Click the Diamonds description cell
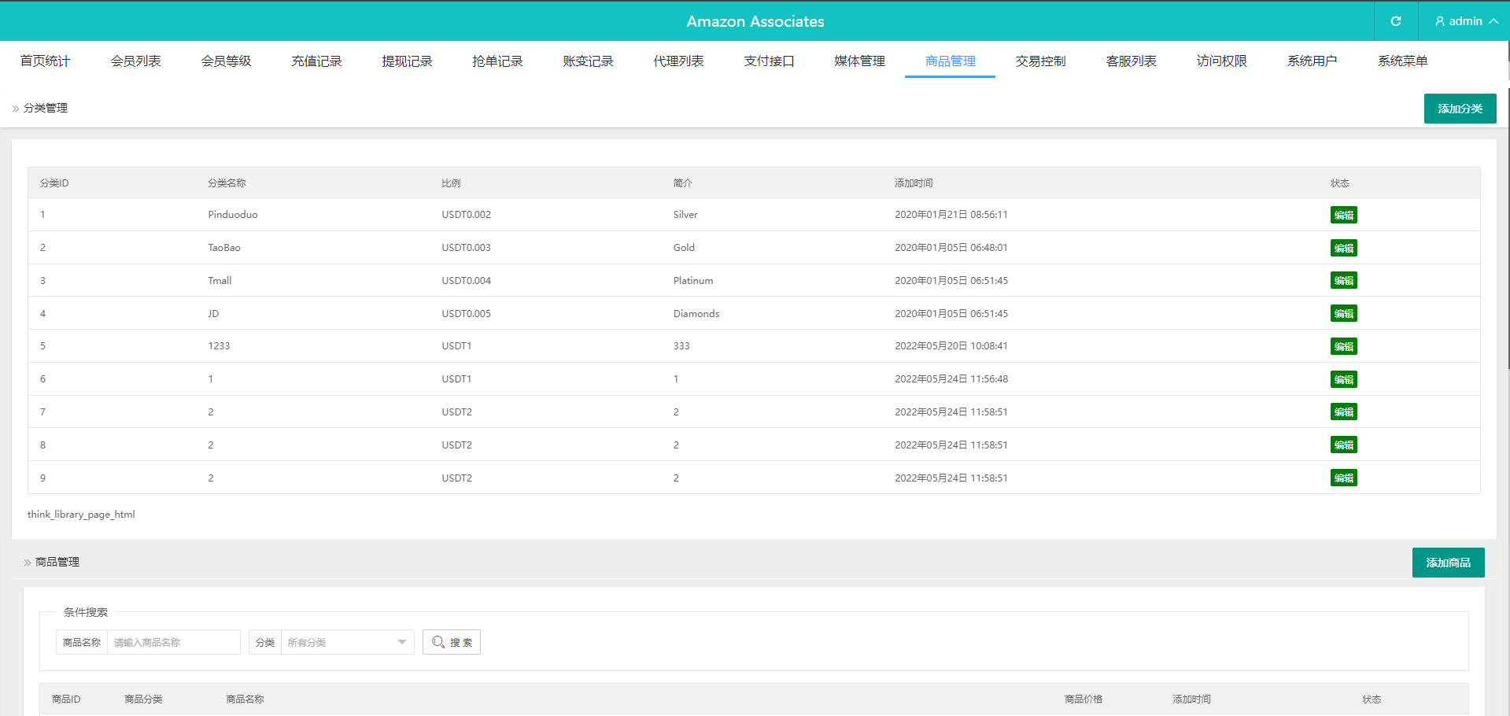Viewport: 1510px width, 716px height. [x=696, y=313]
